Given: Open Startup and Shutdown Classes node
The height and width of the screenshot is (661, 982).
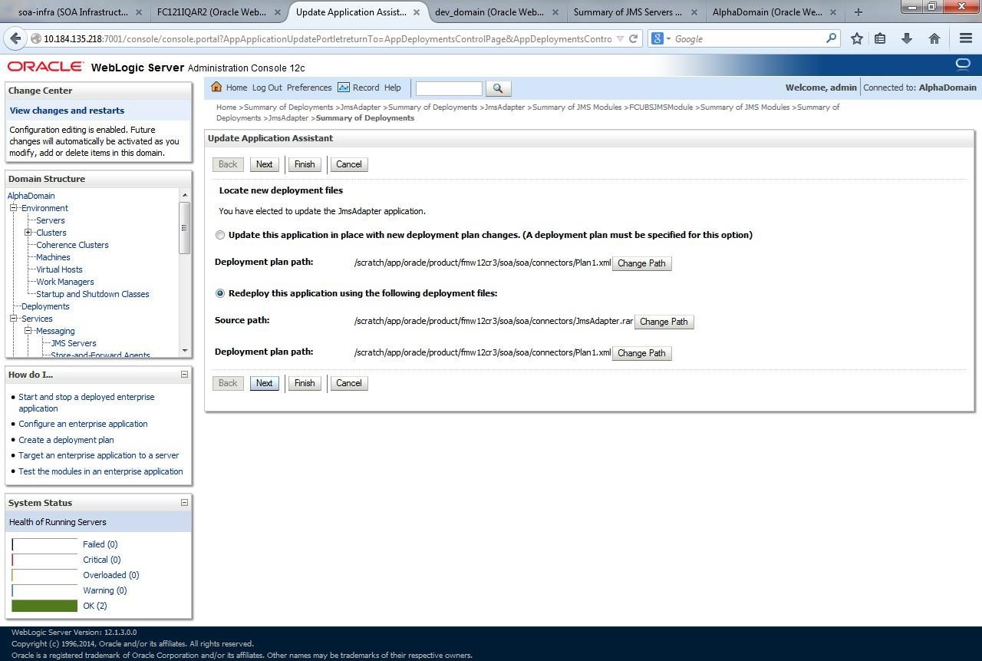Looking at the screenshot, I should coord(93,294).
